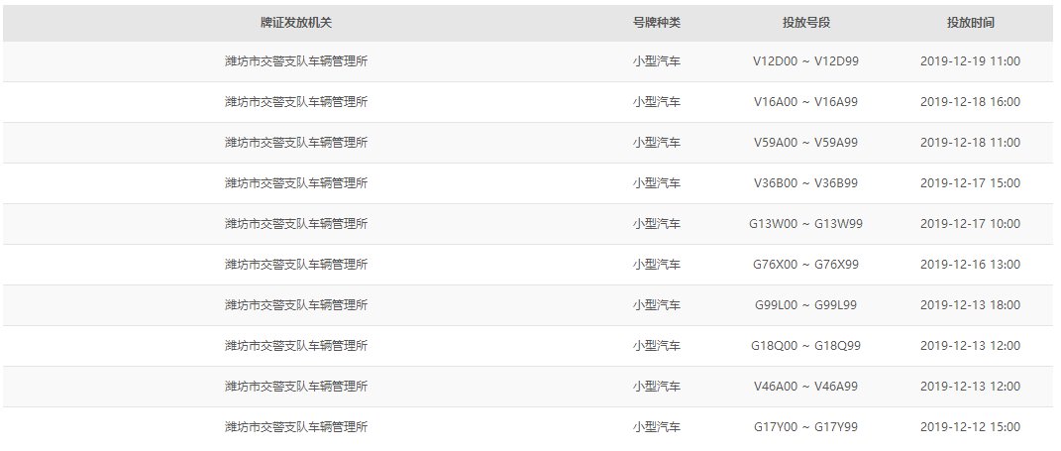Click the V36B00 ~ V36B99 cell
This screenshot has width=1061, height=451.
(x=805, y=183)
